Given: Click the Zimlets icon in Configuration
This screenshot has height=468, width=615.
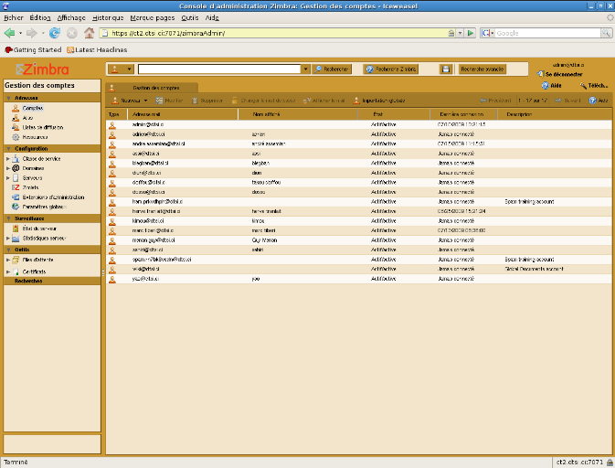Looking at the screenshot, I should [x=16, y=187].
